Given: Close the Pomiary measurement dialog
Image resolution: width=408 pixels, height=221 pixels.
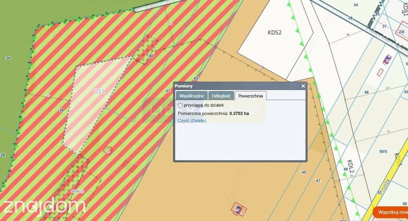Looking at the screenshot, I should point(303,86).
